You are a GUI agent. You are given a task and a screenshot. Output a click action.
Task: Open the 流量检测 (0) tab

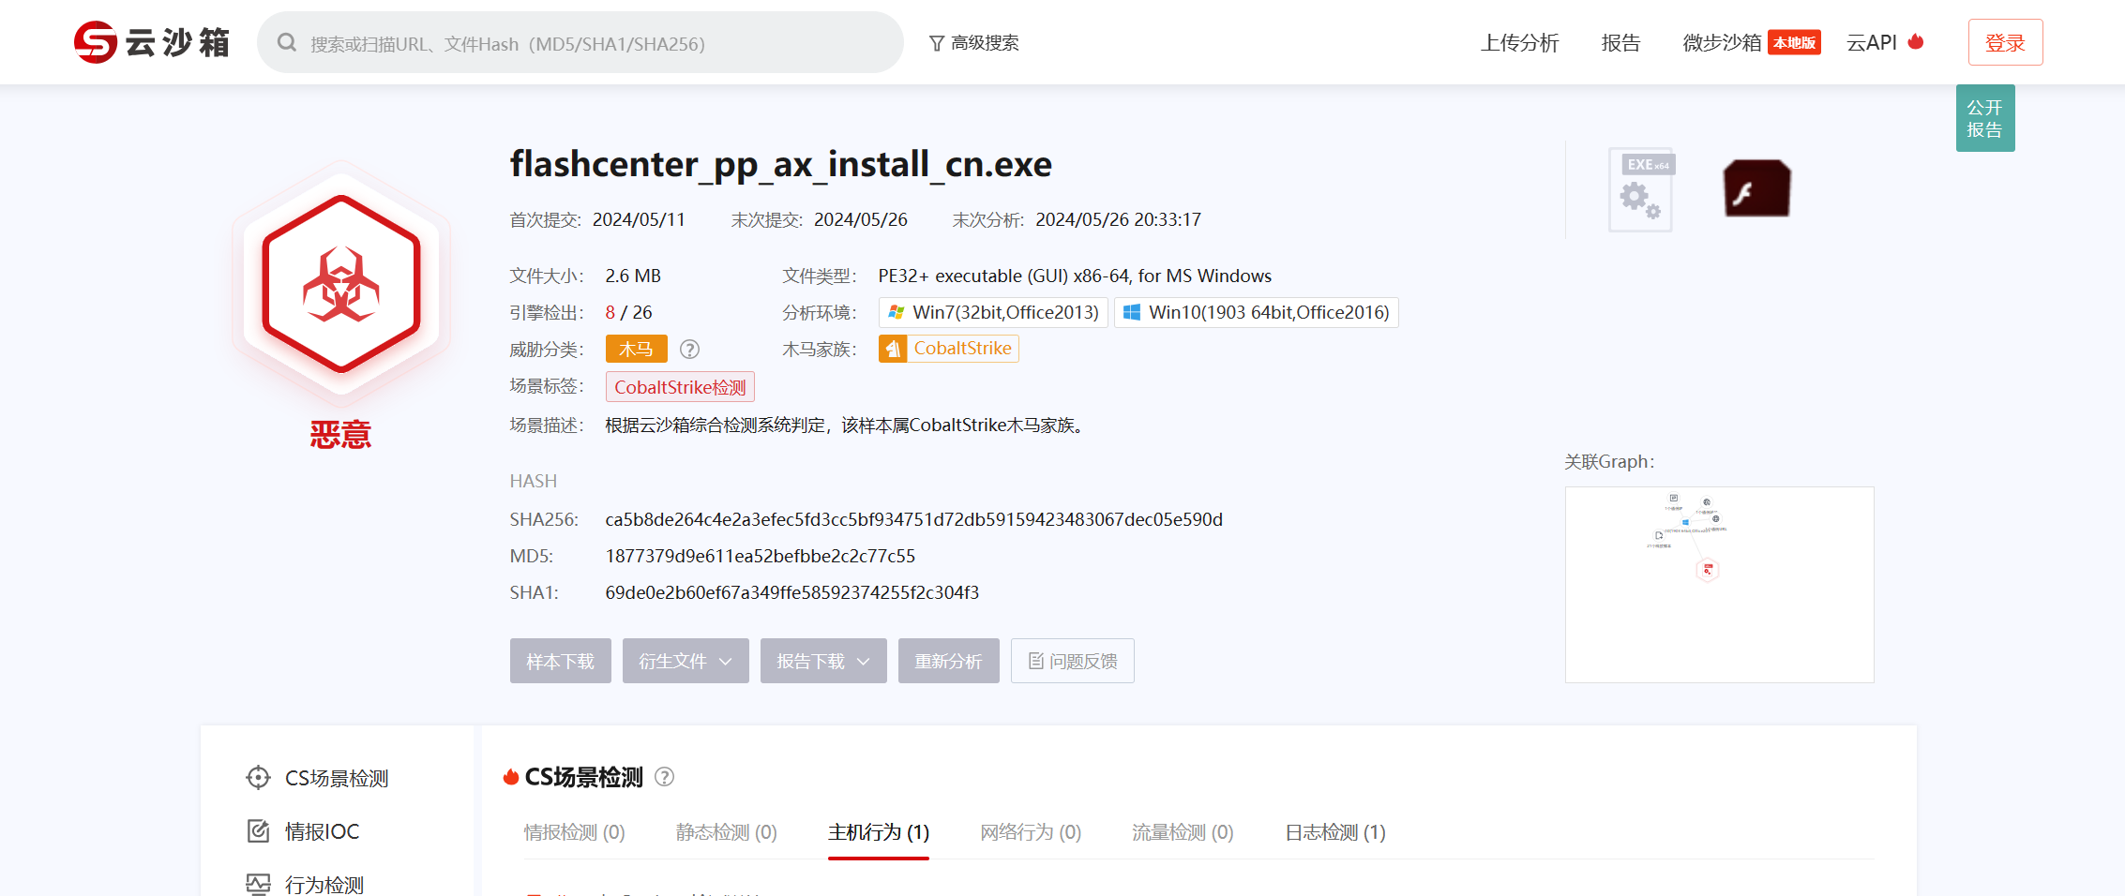1183,832
